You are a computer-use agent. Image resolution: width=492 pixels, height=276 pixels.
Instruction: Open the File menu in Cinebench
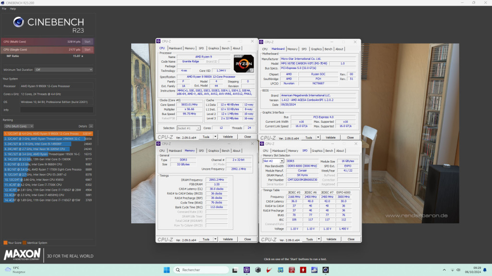[x=4, y=8]
